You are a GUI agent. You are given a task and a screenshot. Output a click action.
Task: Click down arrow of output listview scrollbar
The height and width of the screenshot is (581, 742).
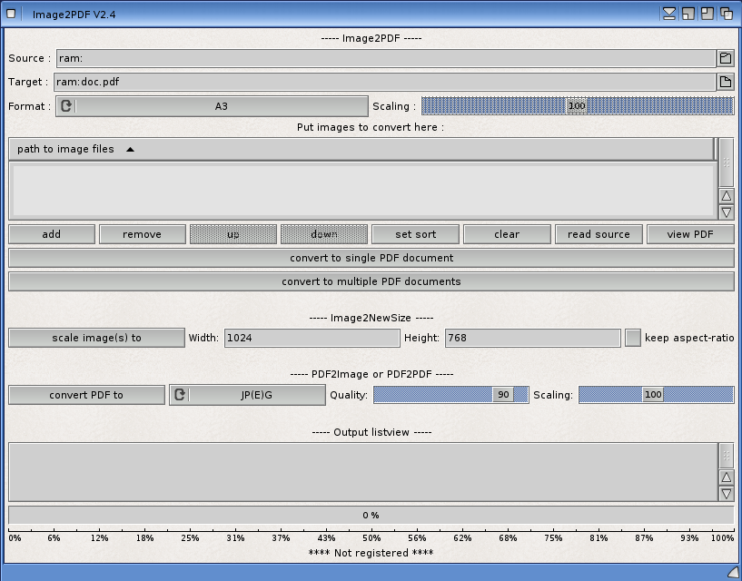point(726,494)
